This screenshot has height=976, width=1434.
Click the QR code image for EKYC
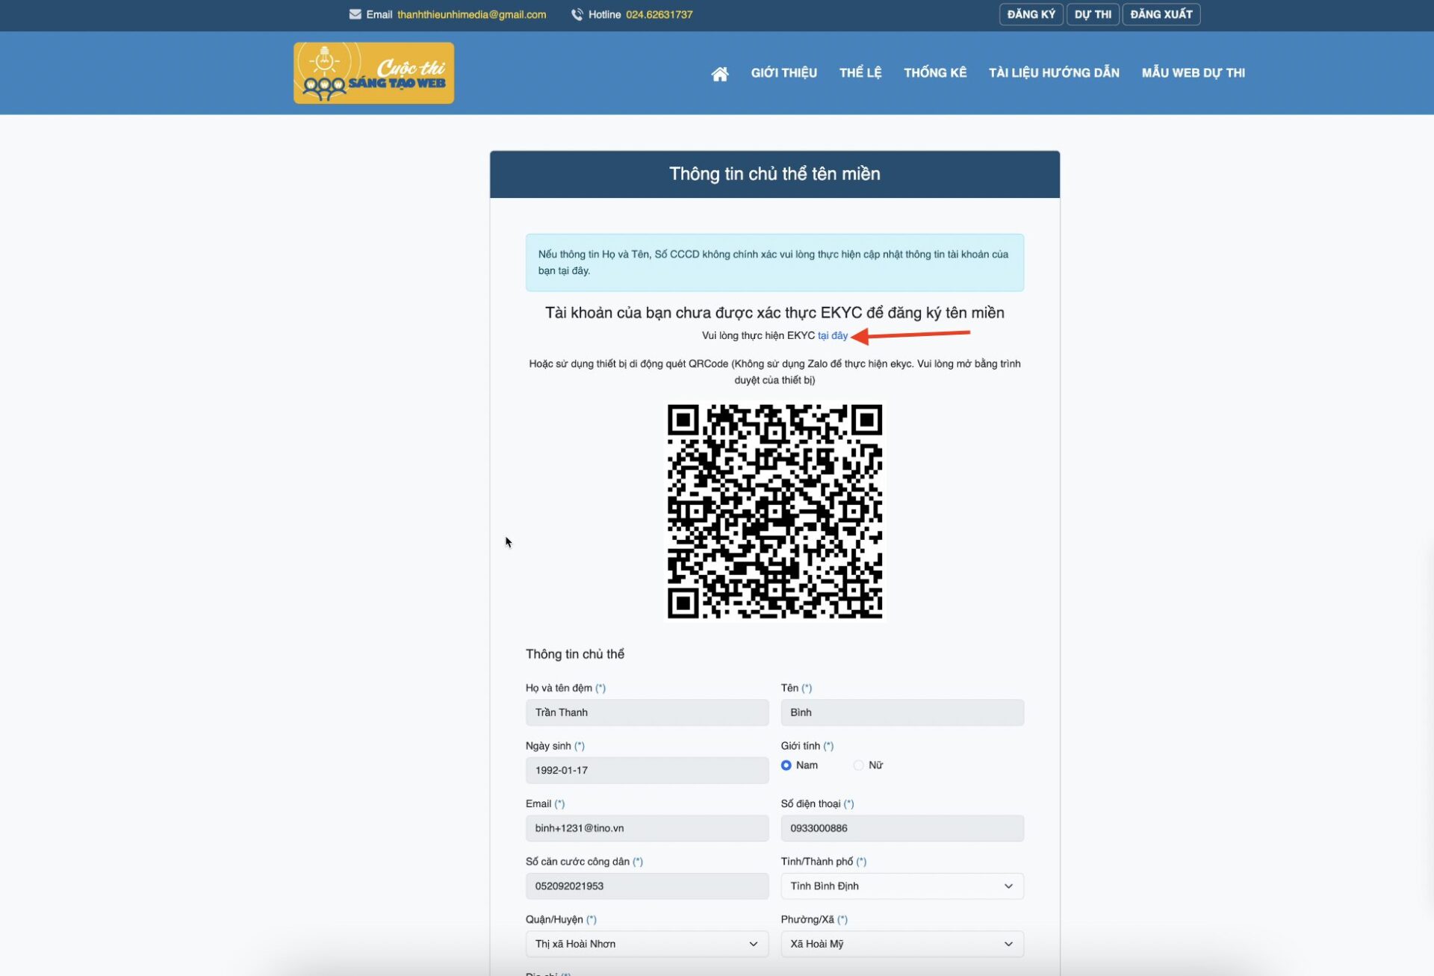[x=775, y=512]
